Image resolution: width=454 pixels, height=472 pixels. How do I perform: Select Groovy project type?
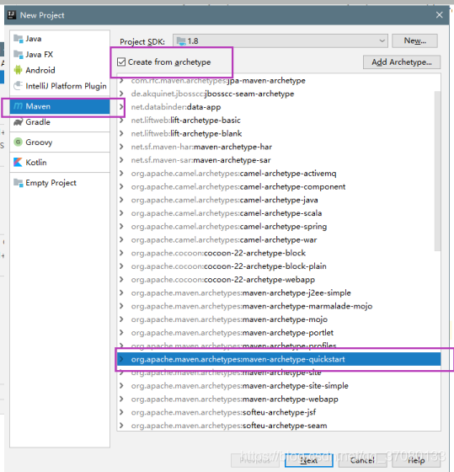click(60, 142)
